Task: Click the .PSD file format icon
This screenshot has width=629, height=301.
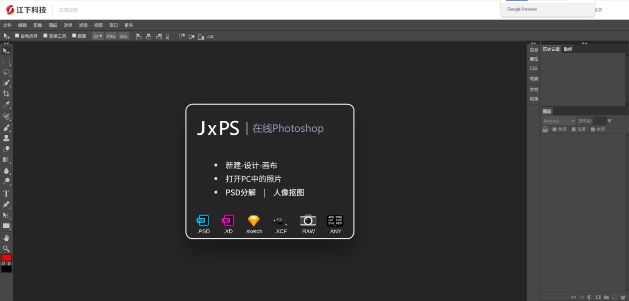Action: (x=203, y=220)
